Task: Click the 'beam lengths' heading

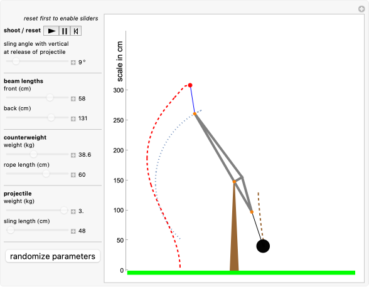Action: pyautogui.click(x=24, y=81)
